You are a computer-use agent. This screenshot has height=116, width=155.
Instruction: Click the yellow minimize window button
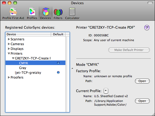(10, 3)
